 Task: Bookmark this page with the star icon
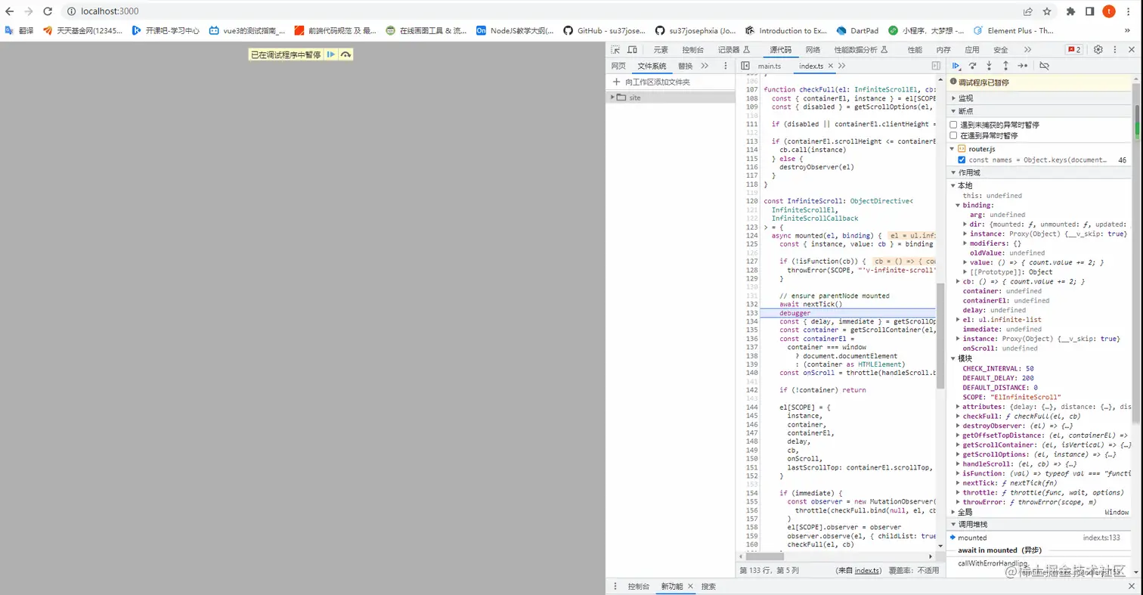pyautogui.click(x=1047, y=11)
